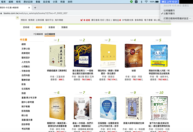Select 漫畫/圖文書 category
The height and width of the screenshot is (132, 193).
tap(27, 120)
